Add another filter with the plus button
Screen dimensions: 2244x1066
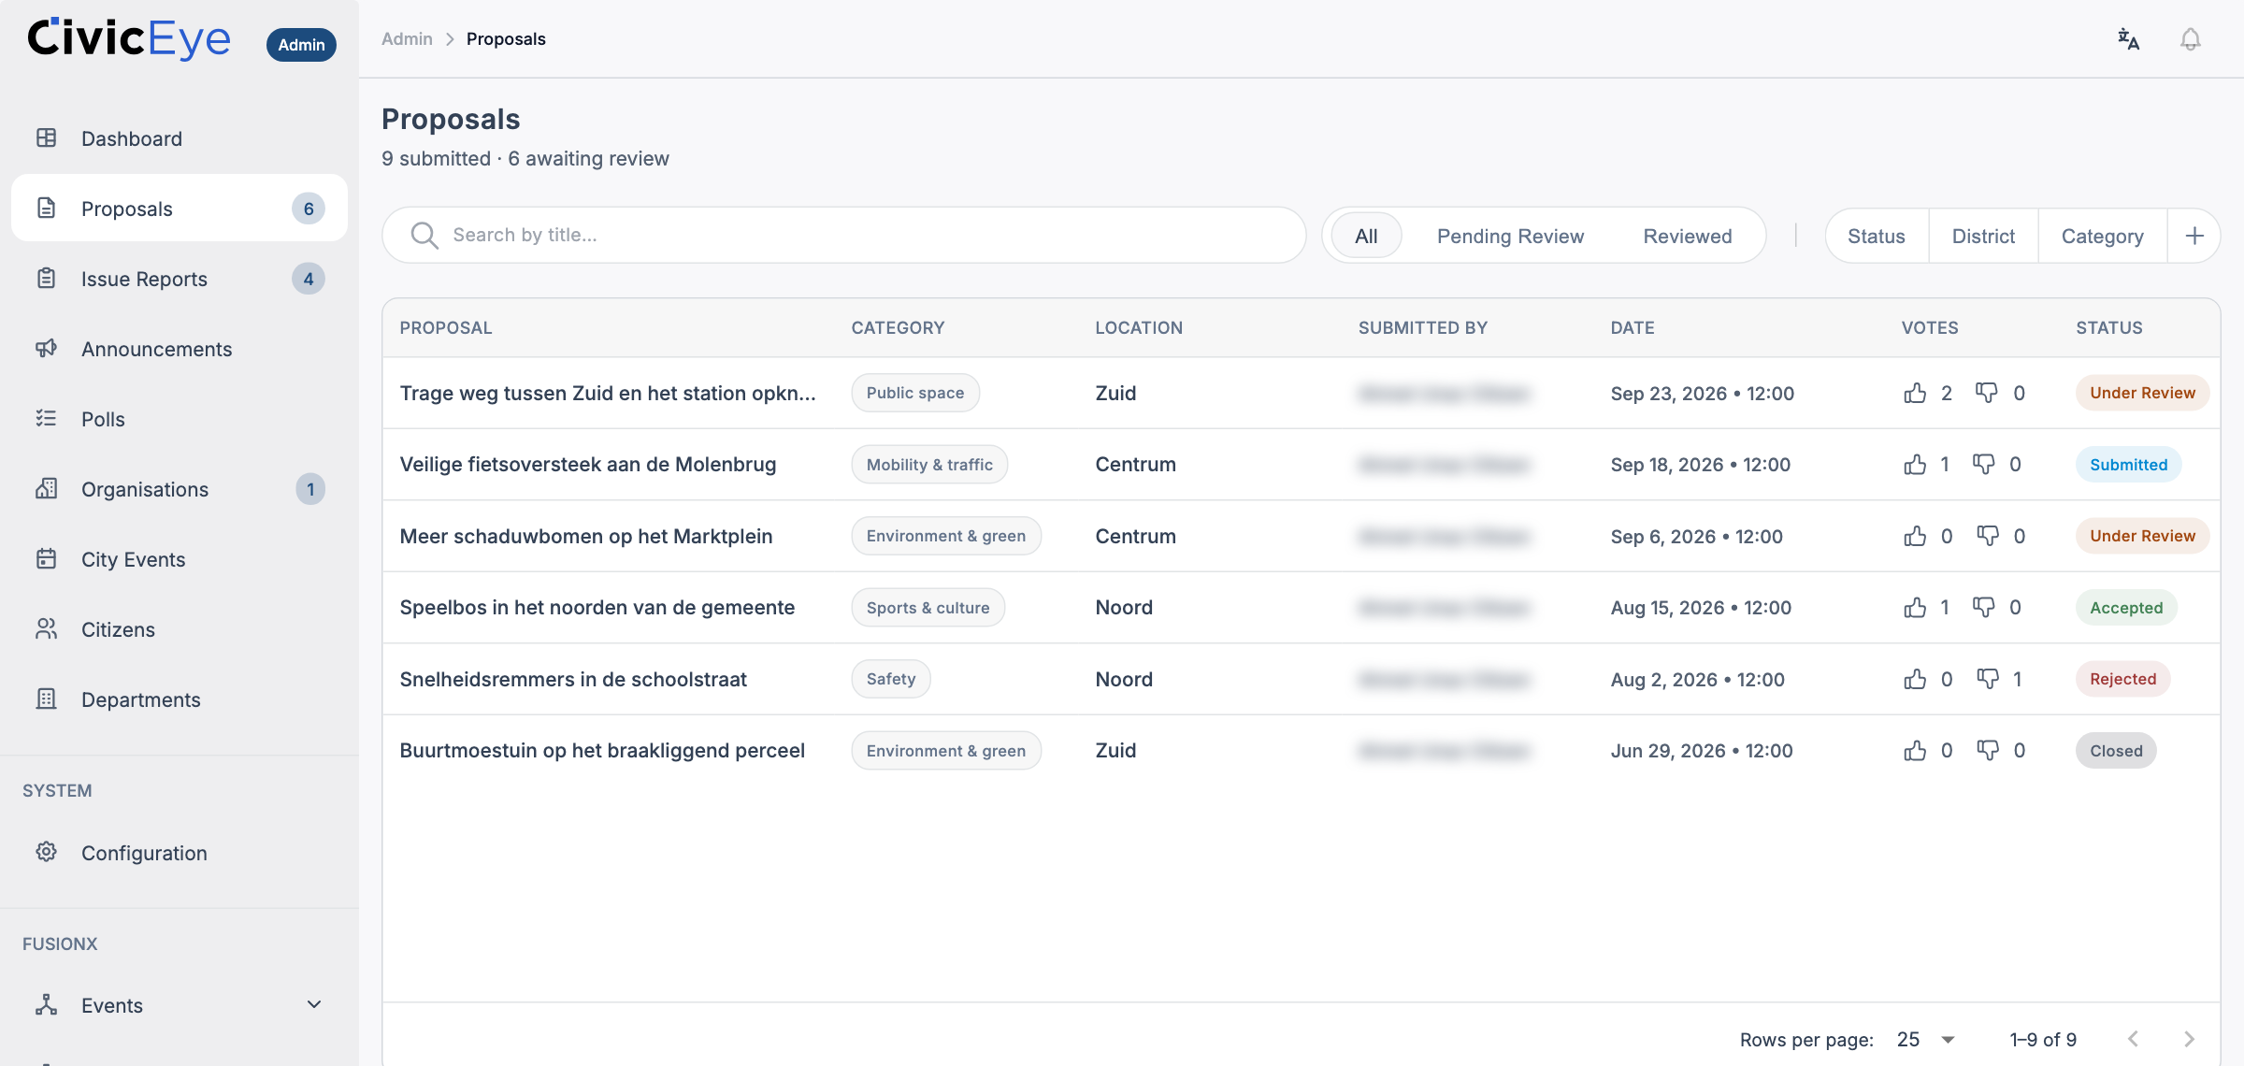pyautogui.click(x=2194, y=236)
